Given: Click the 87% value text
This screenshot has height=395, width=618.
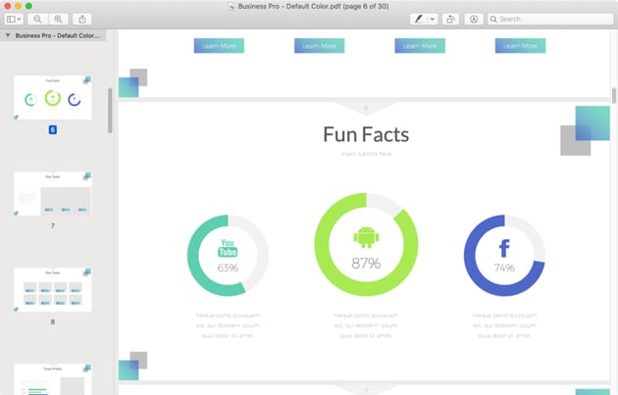Looking at the screenshot, I should (x=366, y=263).
